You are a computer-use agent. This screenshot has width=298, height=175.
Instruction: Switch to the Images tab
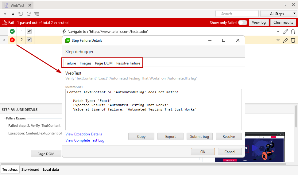click(x=86, y=63)
